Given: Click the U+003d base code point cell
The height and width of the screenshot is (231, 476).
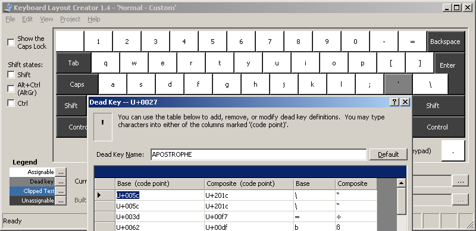Looking at the screenshot, I should coord(159,217).
